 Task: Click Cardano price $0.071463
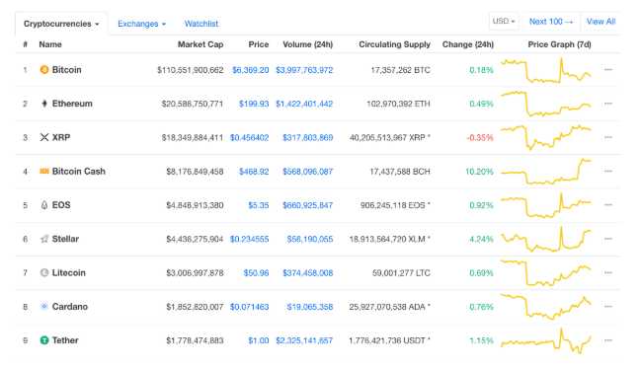249,307
